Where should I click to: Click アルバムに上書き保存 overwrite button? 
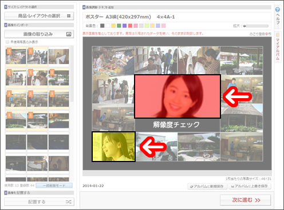coord(250,187)
